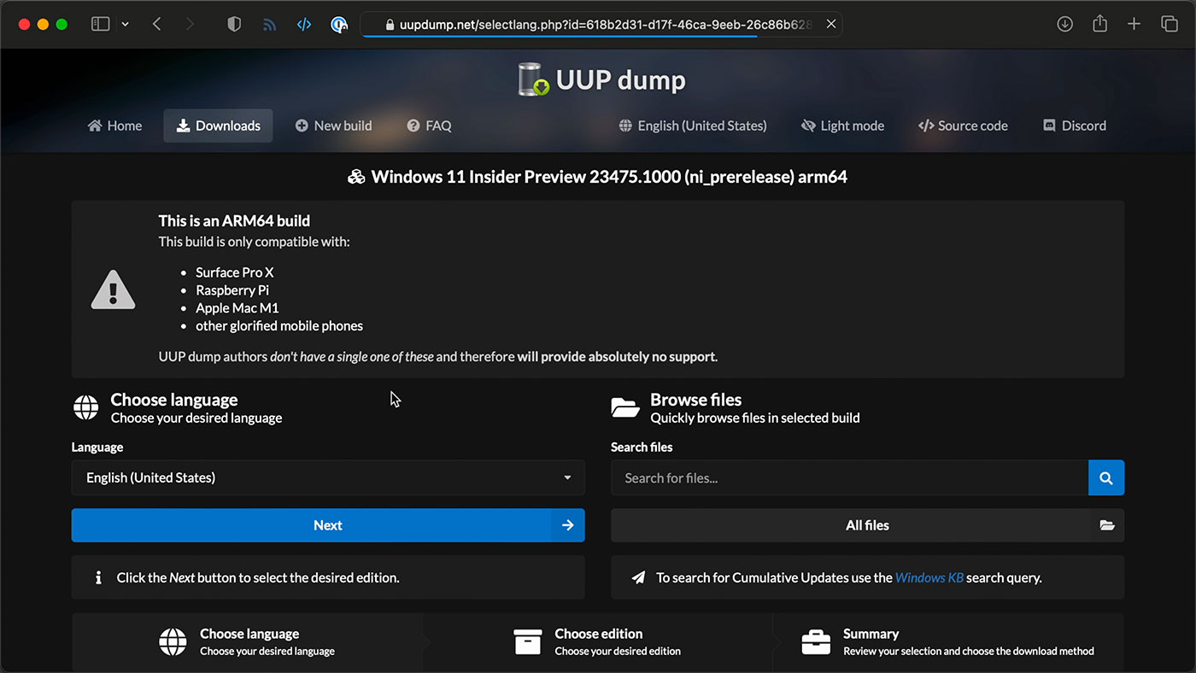Click the arrow on Next button
This screenshot has width=1196, height=673.
point(567,525)
